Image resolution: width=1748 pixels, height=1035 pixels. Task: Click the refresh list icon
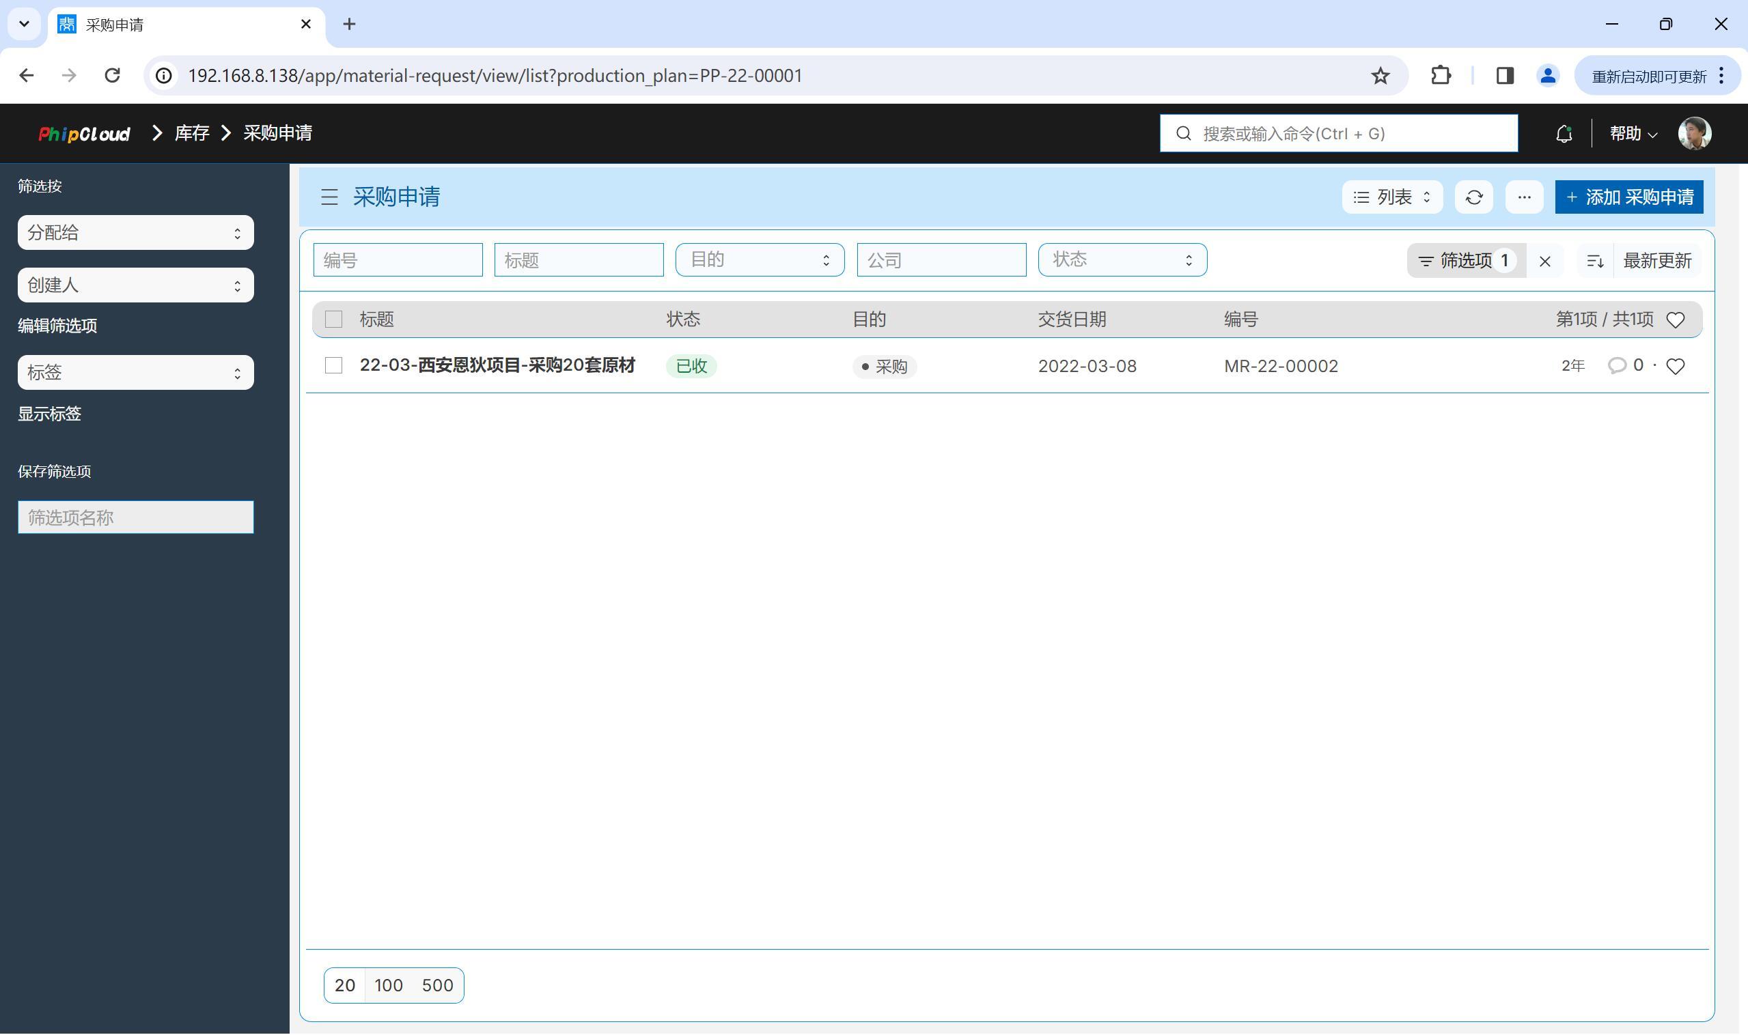pyautogui.click(x=1473, y=197)
